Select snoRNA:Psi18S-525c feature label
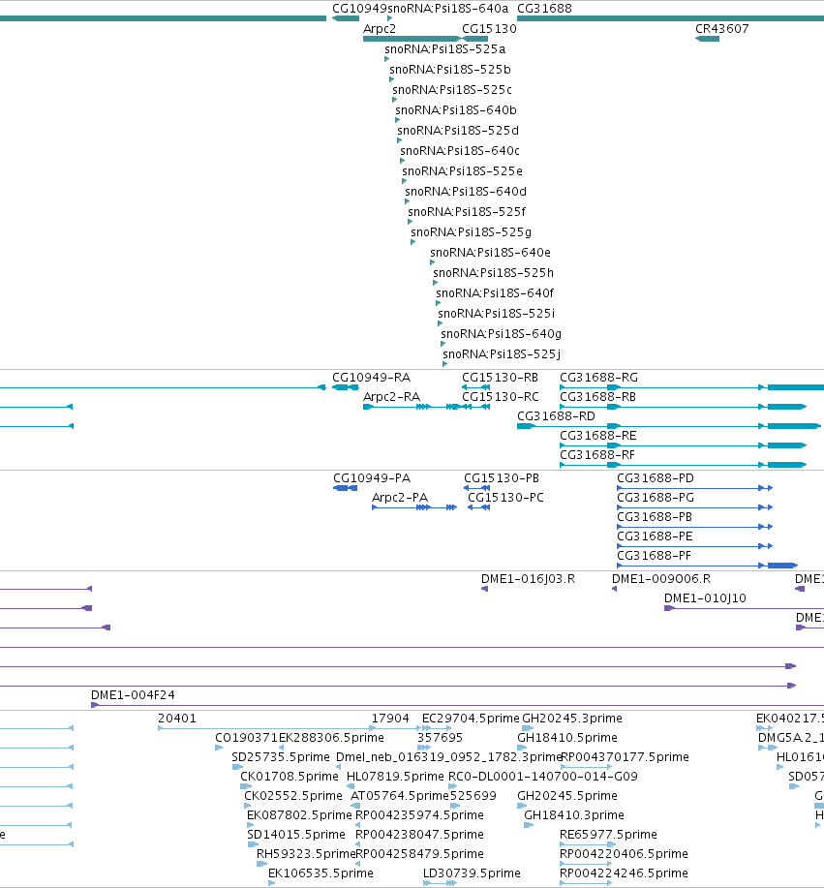Viewport: 824px width, 888px height. point(452,90)
